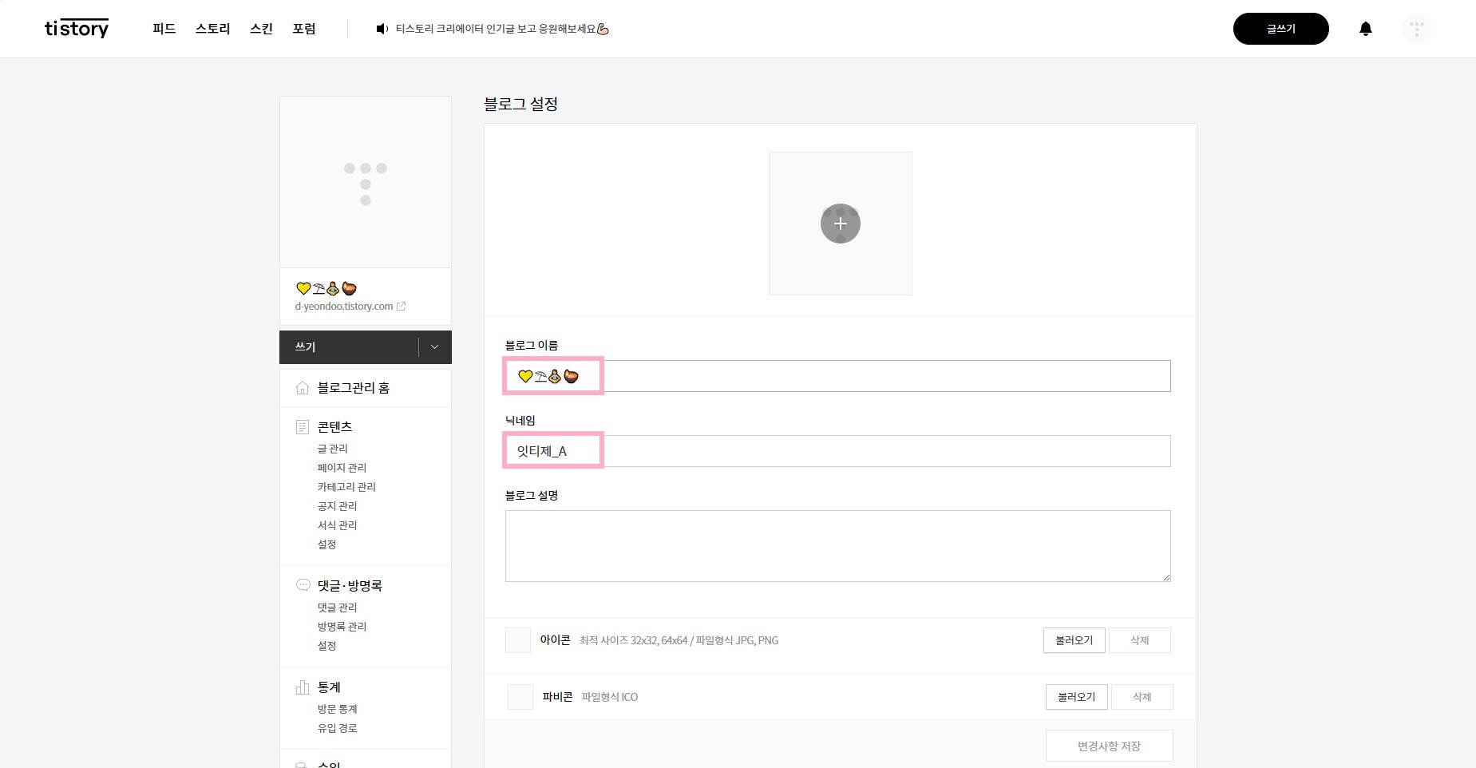1476x768 pixels.
Task: Open 유입 경로
Action: point(337,728)
